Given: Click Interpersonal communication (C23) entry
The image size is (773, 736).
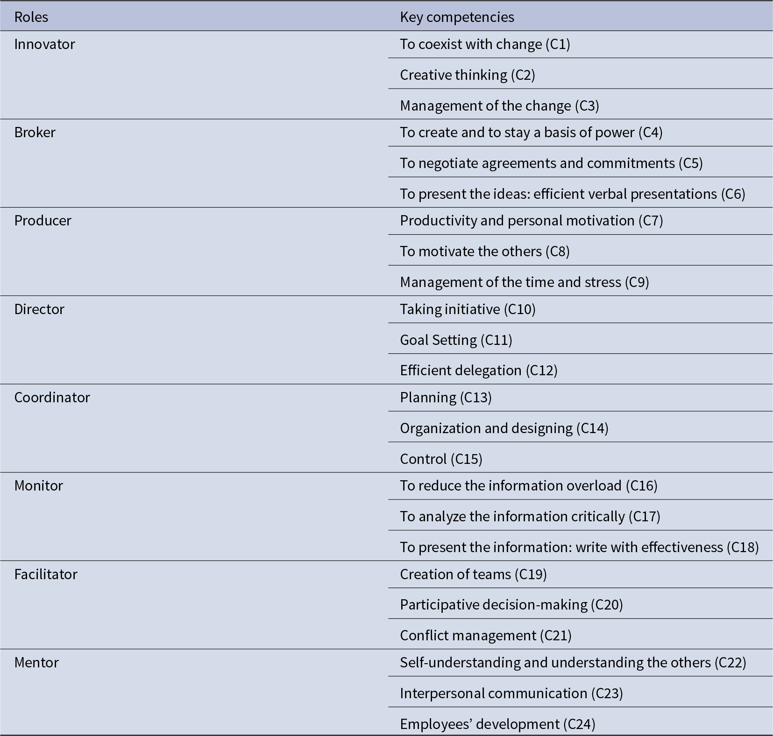Looking at the screenshot, I should coord(511,693).
